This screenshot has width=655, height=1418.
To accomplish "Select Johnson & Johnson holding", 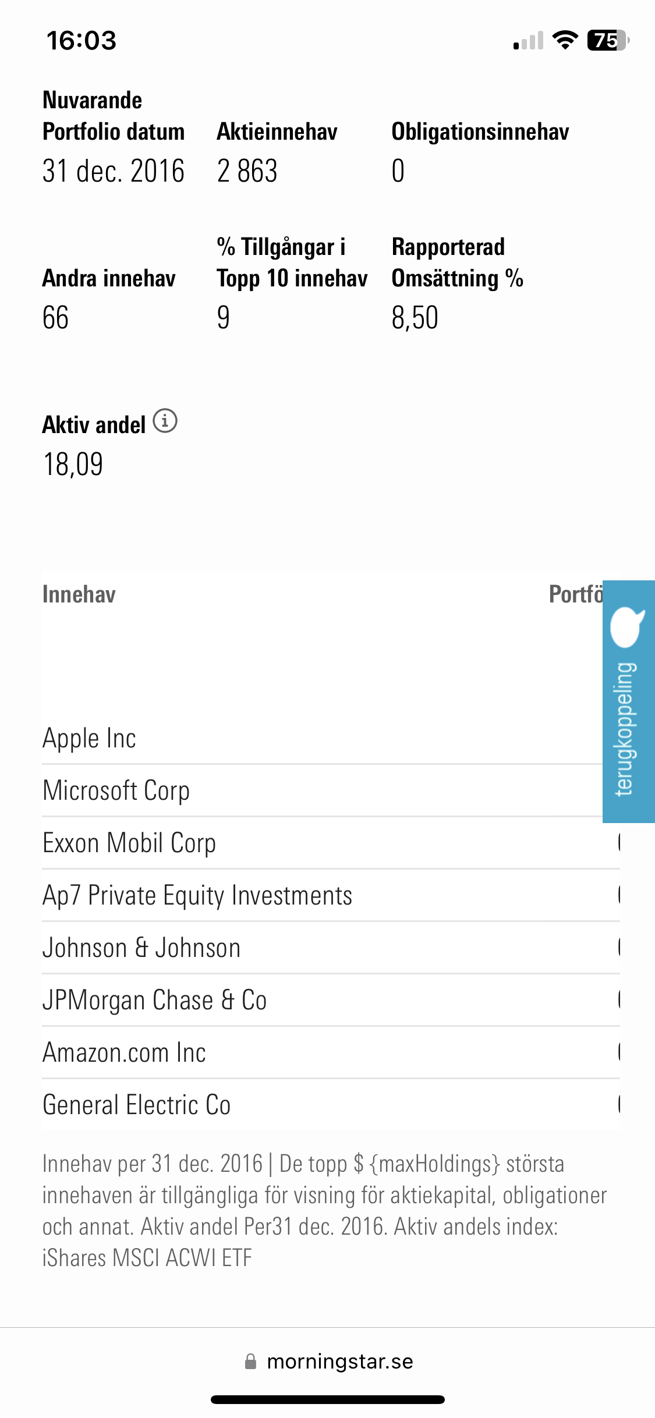I will (141, 948).
